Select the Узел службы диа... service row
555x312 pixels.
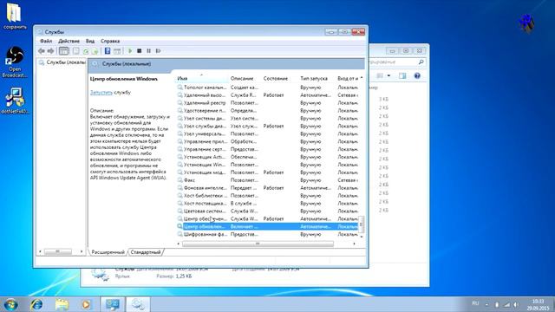267,126
